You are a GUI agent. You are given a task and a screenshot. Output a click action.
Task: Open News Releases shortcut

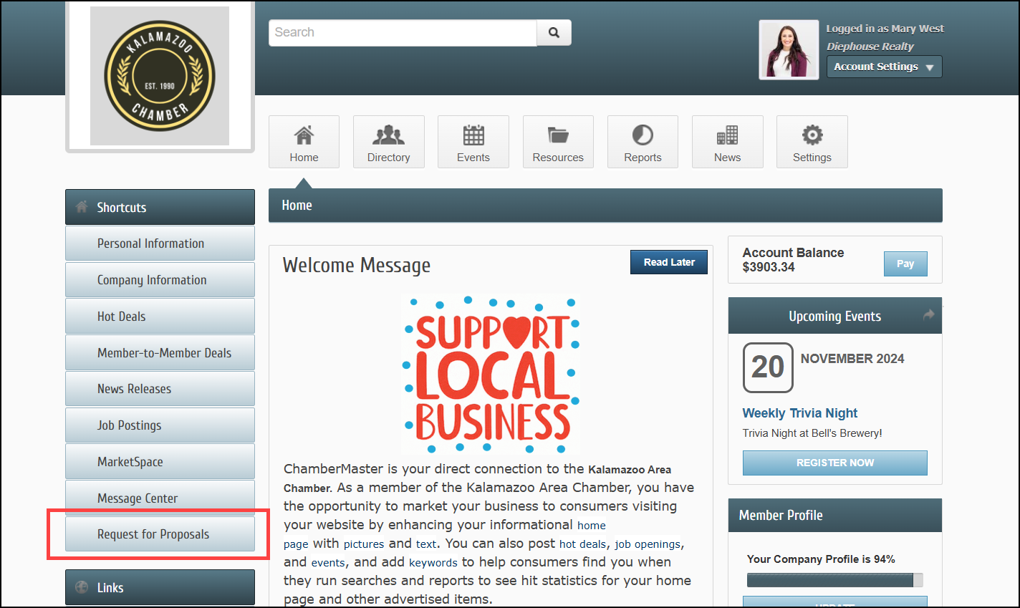160,389
